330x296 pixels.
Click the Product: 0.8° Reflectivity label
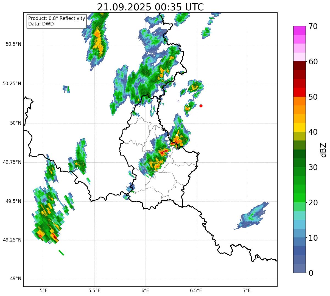pyautogui.click(x=57, y=18)
